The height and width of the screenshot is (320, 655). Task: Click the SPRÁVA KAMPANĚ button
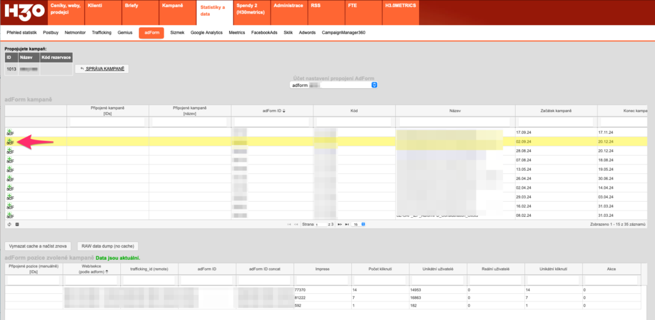[102, 68]
